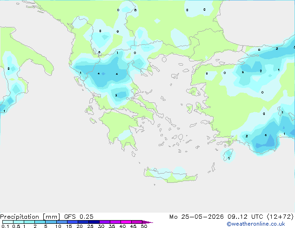This screenshot has height=228, width=295.
Task: Click the '09..12 UTC' time label
Action: pos(245,217)
